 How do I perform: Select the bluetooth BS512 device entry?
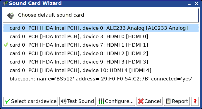101,79
